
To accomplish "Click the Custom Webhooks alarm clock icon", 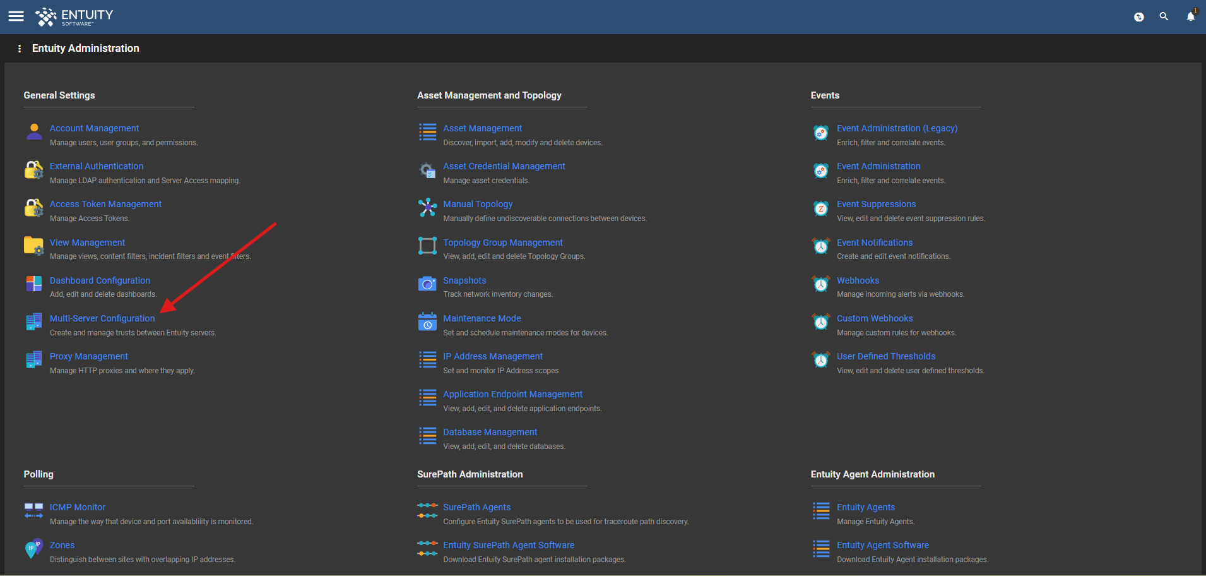I will 821,322.
